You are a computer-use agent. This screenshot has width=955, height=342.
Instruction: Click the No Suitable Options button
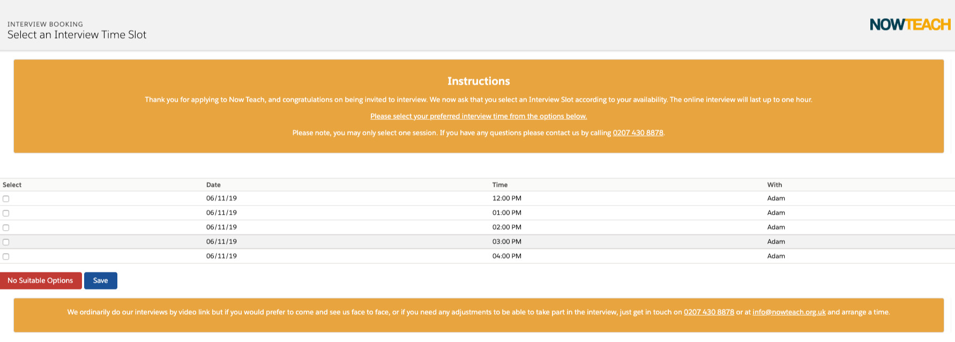[41, 280]
